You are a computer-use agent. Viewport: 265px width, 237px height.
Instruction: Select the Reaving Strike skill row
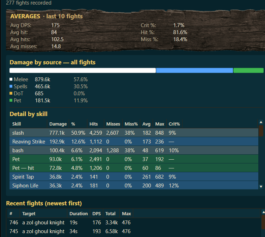pyautogui.click(x=134, y=141)
